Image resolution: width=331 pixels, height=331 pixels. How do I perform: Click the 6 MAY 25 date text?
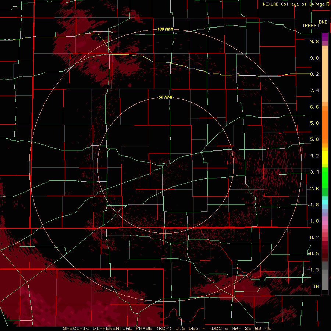click(x=239, y=328)
